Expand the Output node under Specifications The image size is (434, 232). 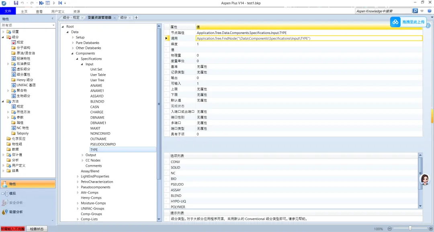(82, 155)
